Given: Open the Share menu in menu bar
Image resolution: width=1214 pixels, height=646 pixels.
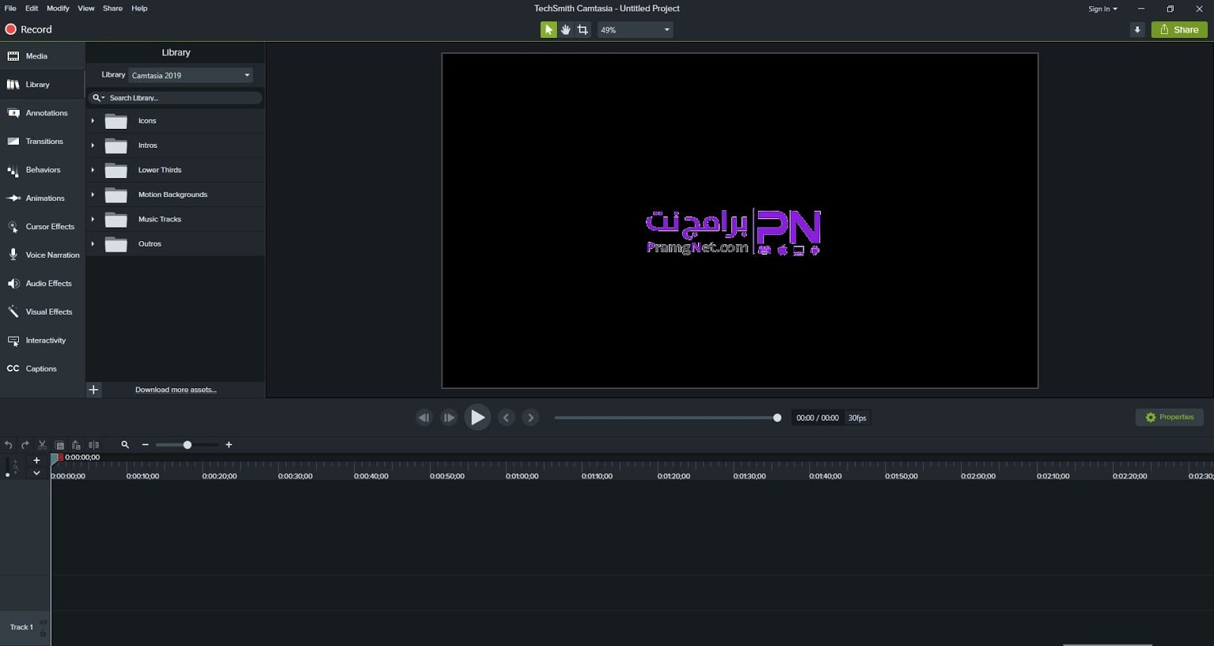Looking at the screenshot, I should [x=113, y=8].
